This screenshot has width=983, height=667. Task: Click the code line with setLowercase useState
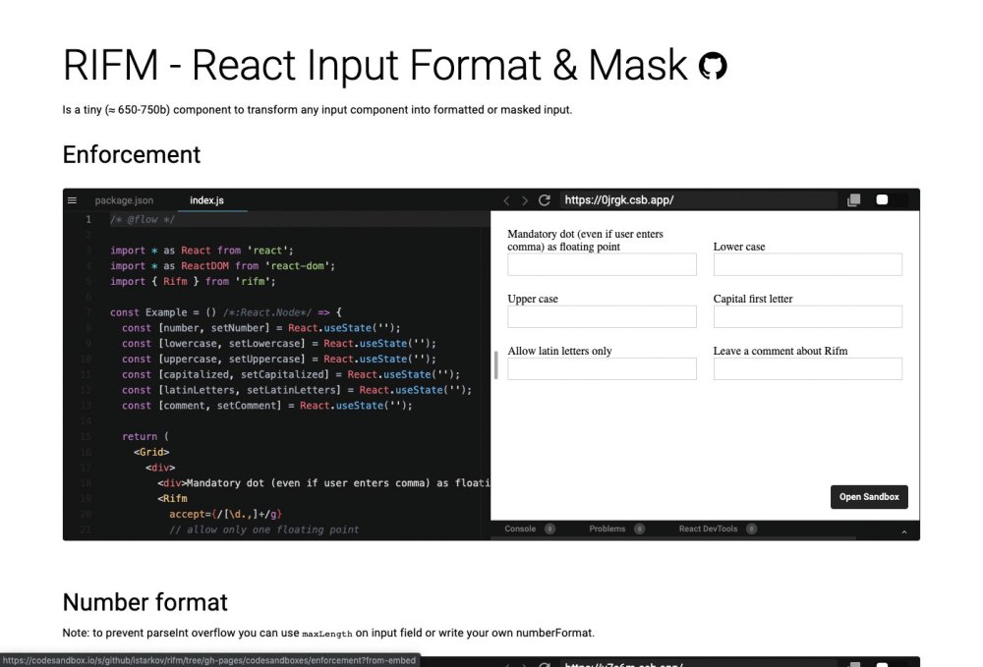coord(279,344)
